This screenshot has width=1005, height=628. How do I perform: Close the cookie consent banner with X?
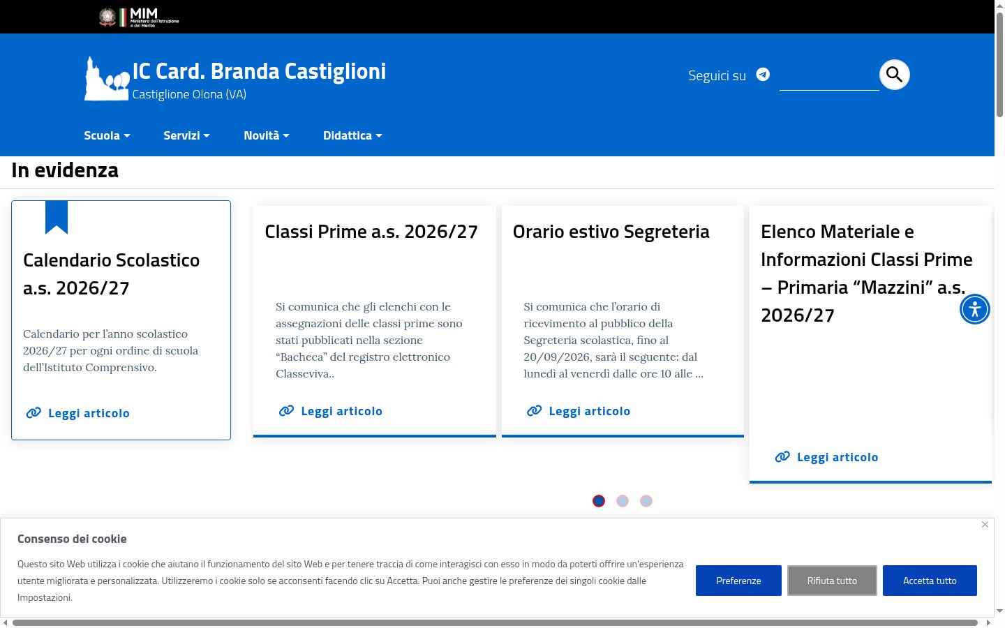[x=985, y=524]
